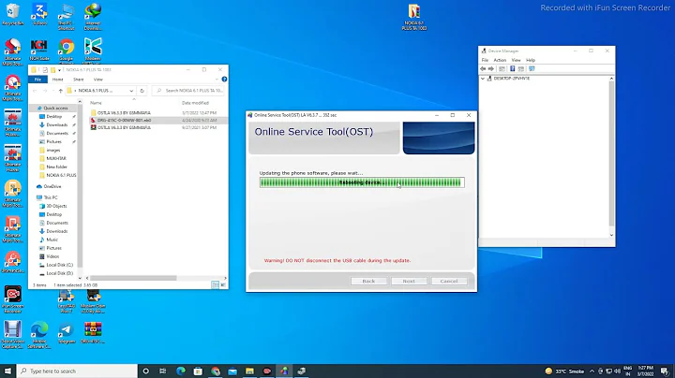Show hidden system tray icons

pyautogui.click(x=592, y=371)
